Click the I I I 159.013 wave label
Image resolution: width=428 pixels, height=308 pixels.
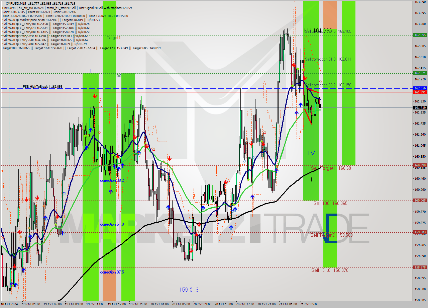pos(184,290)
